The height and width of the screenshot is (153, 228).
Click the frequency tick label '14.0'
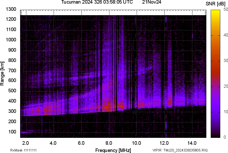pyautogui.click(x=192, y=143)
